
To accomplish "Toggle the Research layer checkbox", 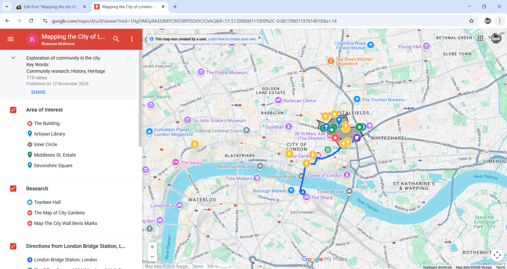I will point(13,188).
